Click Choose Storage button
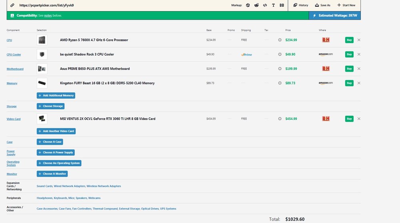The image size is (400, 223). pos(50,106)
